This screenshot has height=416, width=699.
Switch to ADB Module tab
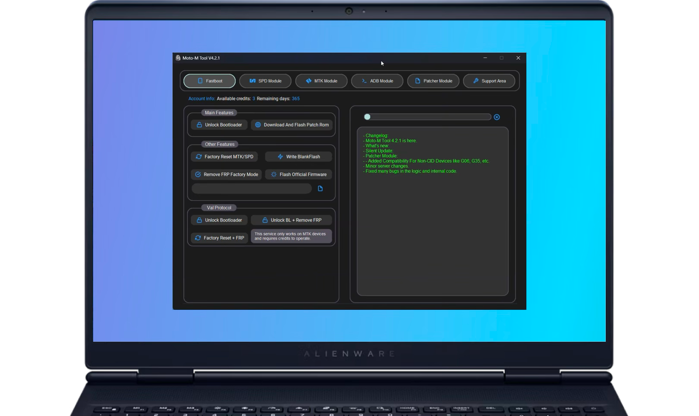coord(377,81)
